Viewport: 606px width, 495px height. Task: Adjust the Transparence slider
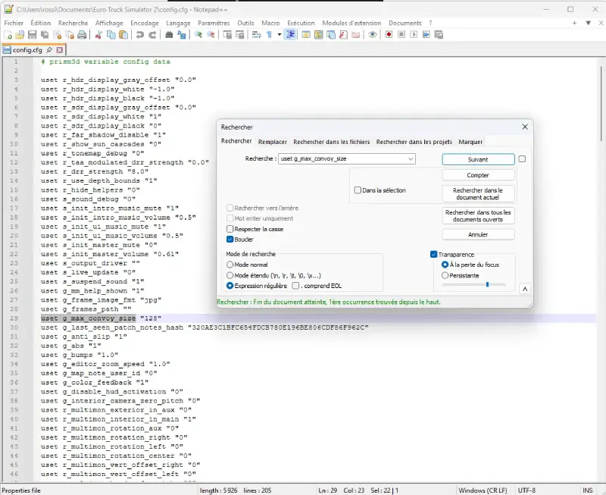click(486, 285)
